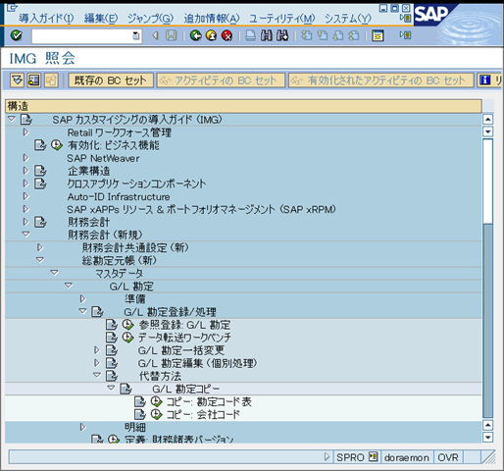Open the command field history dropdown
This screenshot has height=471, width=504.
(136, 35)
